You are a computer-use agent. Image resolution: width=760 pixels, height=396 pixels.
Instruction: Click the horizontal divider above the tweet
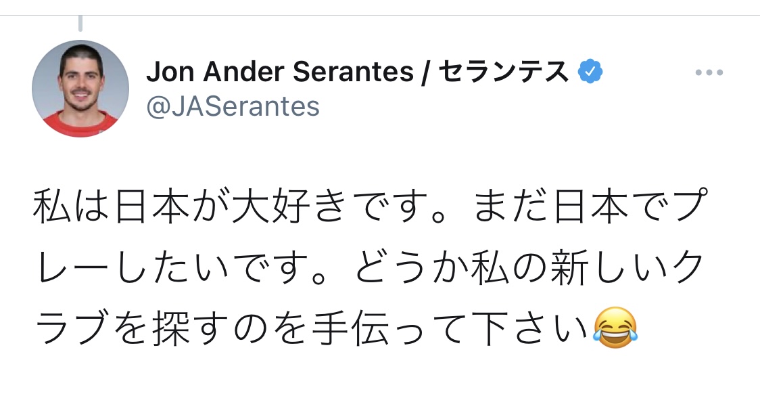380,15
